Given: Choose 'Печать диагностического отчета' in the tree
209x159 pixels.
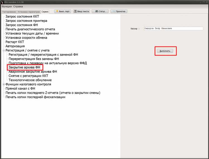Looking at the screenshot, I should tap(30, 29).
